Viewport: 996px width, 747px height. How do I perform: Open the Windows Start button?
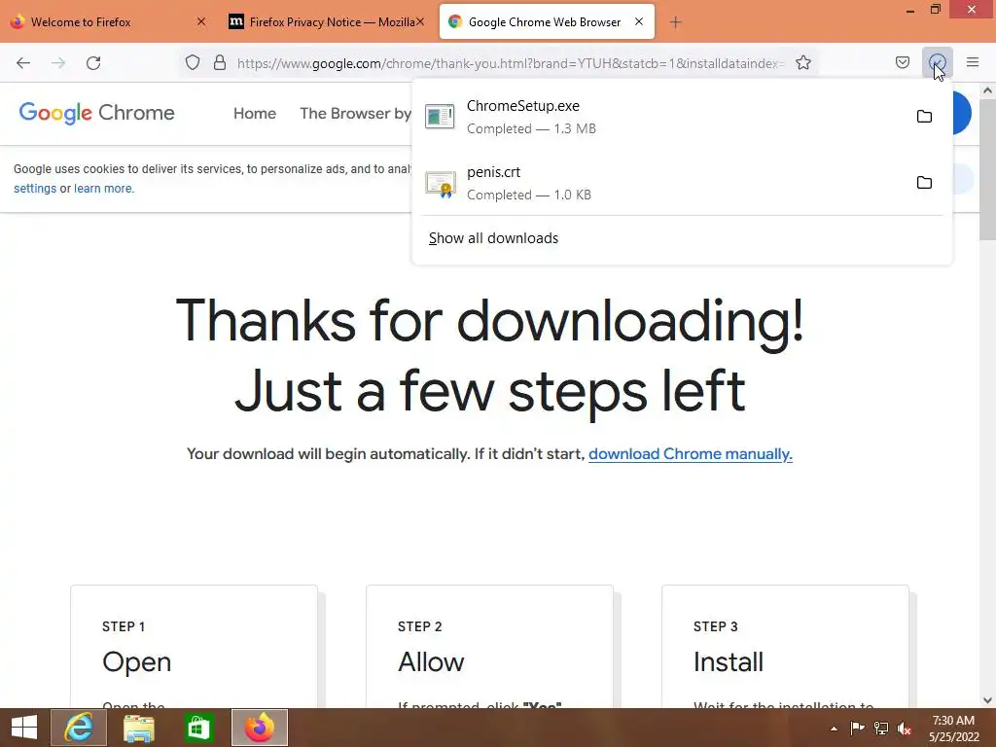(24, 728)
